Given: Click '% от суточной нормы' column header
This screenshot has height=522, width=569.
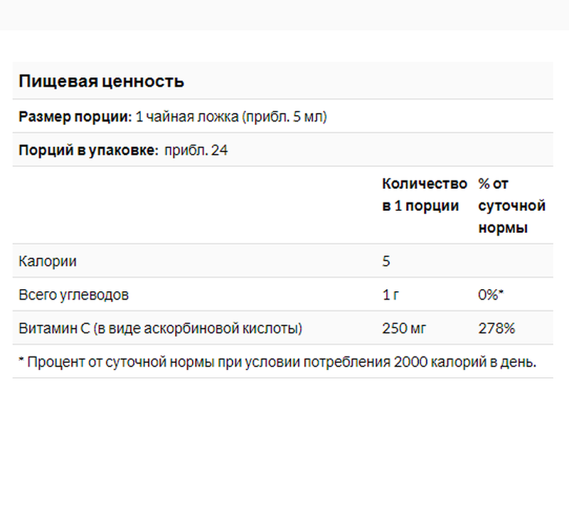Looking at the screenshot, I should [x=511, y=206].
